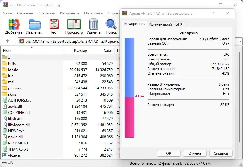Screen dimensions: 243x167
Task: Click the key password icon in status bar
Action: (x=11, y=163)
